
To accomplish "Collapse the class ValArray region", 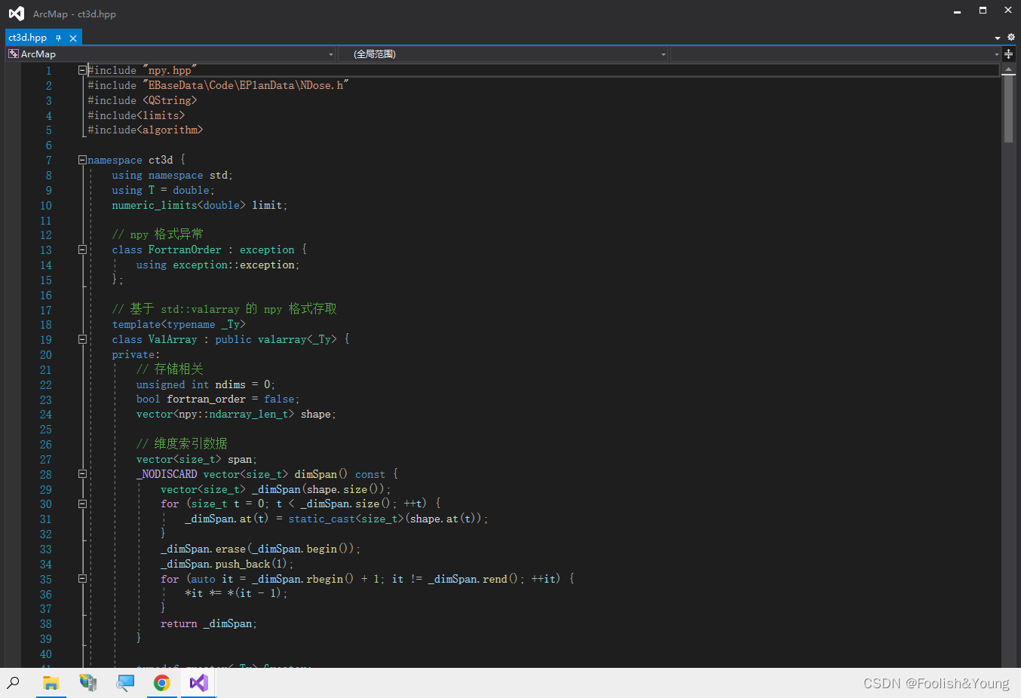I will click(x=82, y=339).
